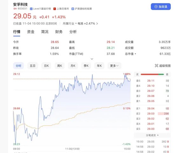Open the Level1基础行情 badge icon
The width and height of the screenshot is (175, 153).
point(31,9)
